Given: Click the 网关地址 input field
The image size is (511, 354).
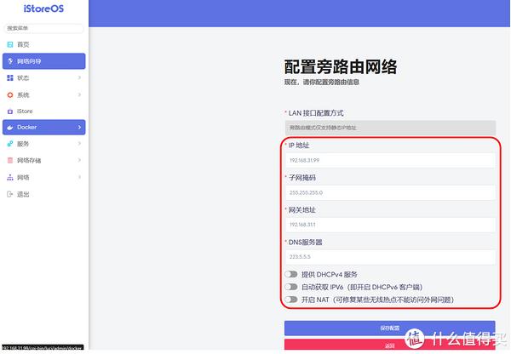Looking at the screenshot, I should pos(390,225).
